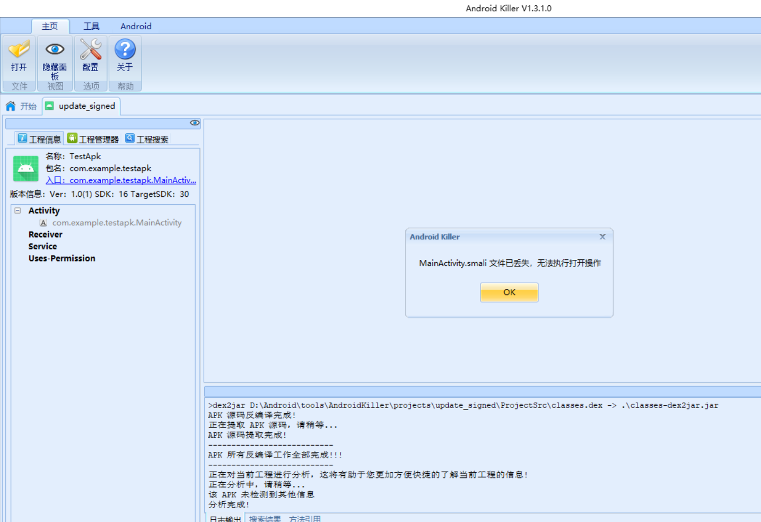This screenshot has height=522, width=761.
Task: Click the log line '该 APK 未检测到其他信息'
Action: [x=261, y=494]
